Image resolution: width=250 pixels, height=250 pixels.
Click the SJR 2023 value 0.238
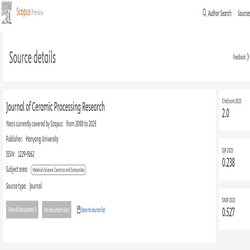click(x=228, y=162)
